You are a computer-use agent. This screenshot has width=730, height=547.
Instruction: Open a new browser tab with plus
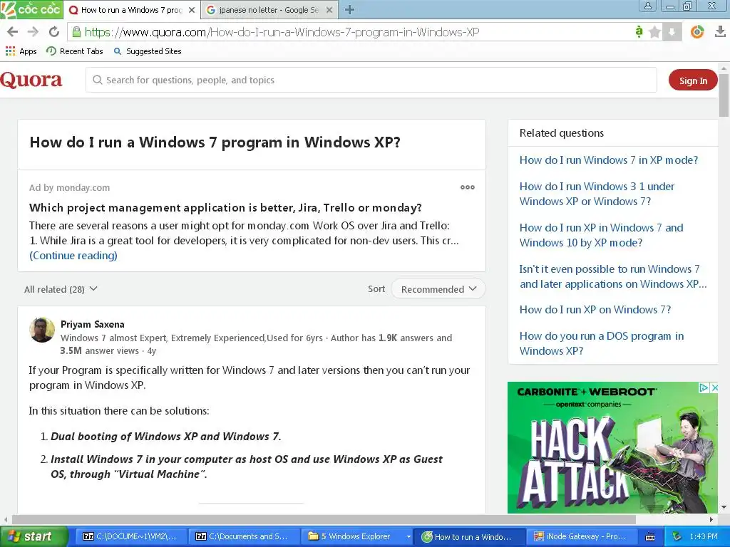[x=349, y=9]
